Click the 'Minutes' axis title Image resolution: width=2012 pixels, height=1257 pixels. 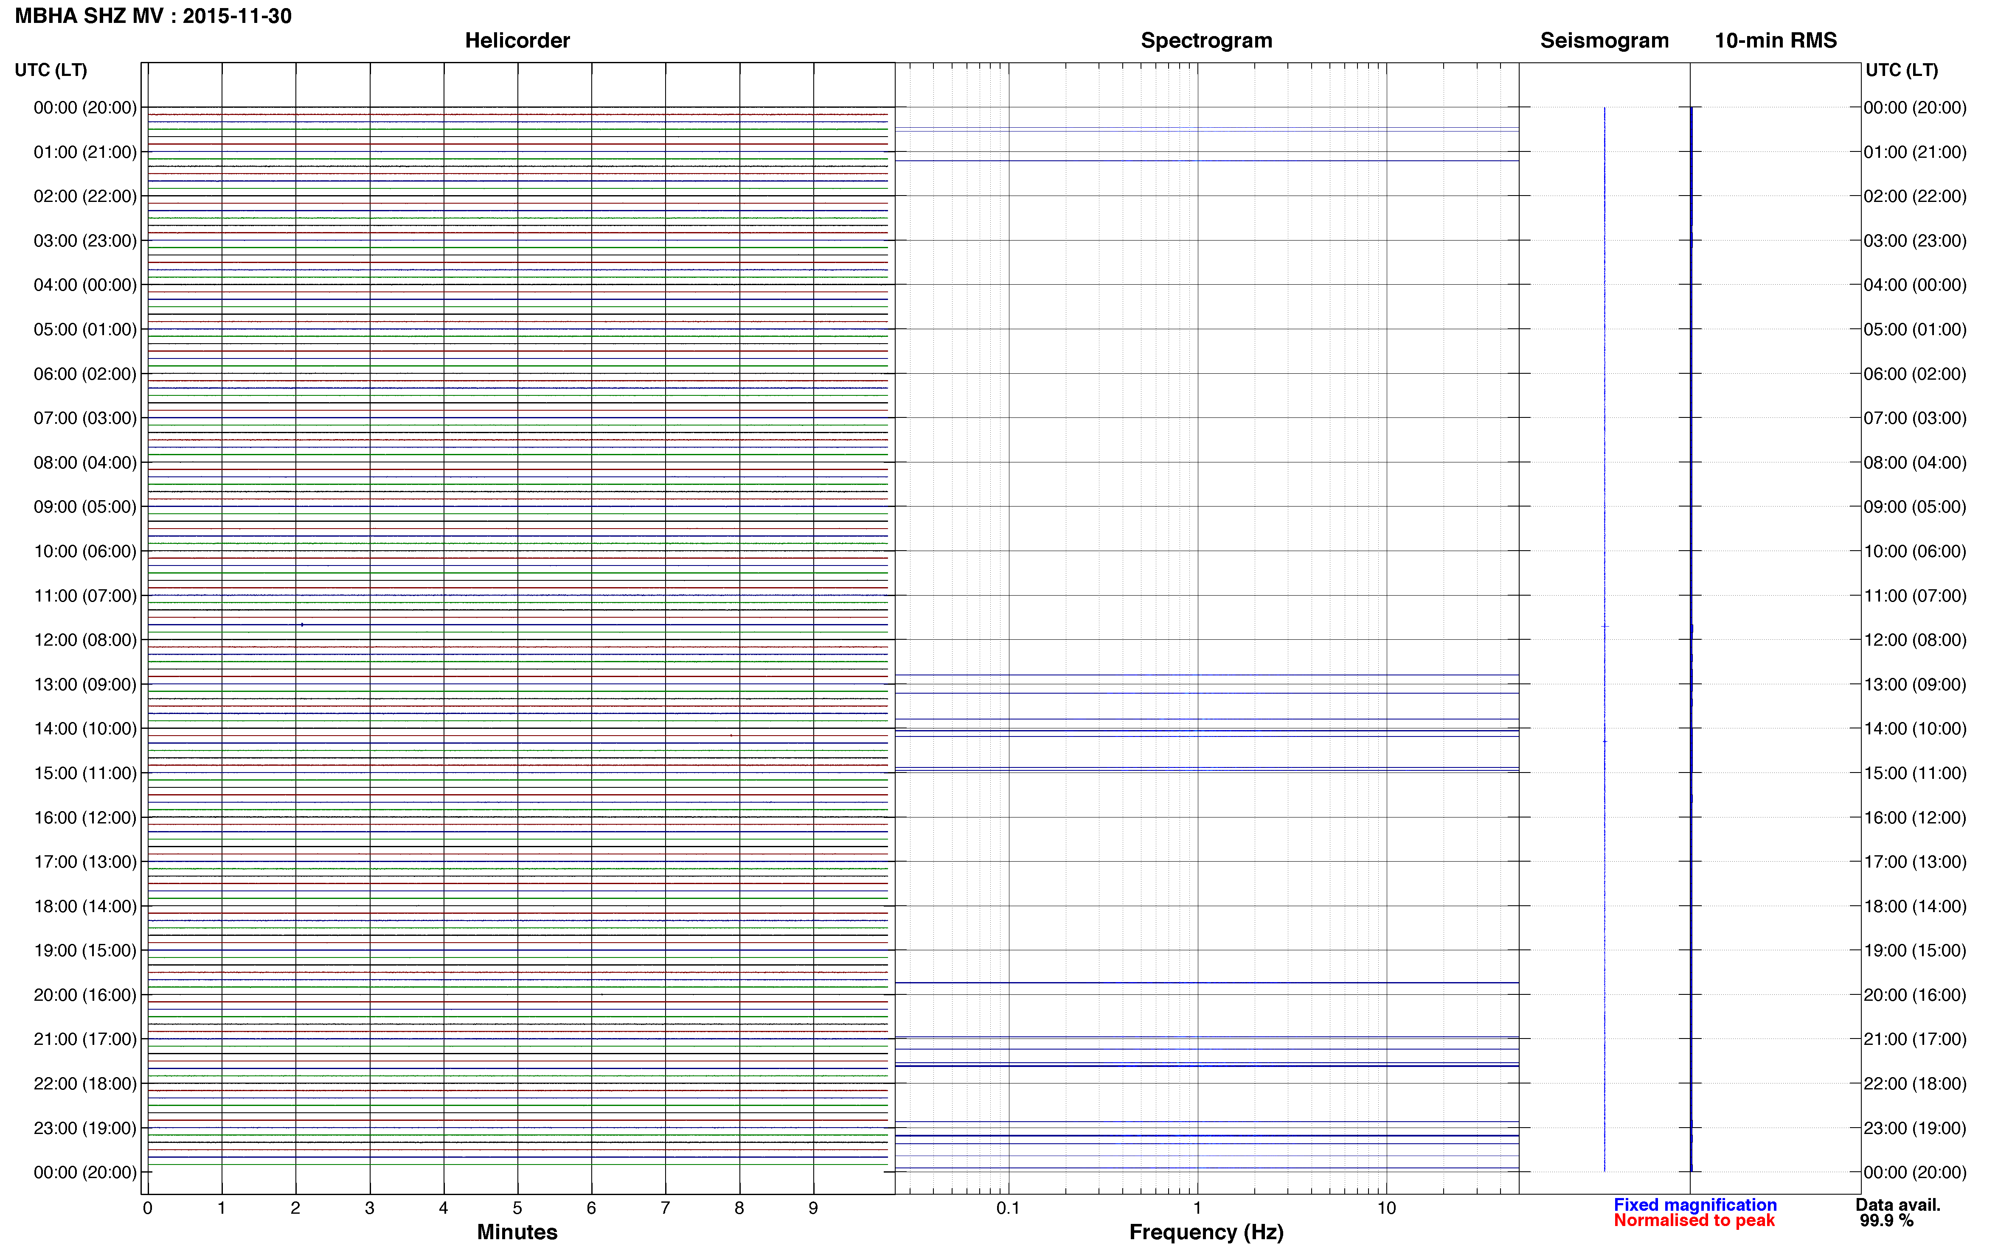tap(517, 1232)
